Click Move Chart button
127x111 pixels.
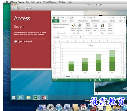110,28
